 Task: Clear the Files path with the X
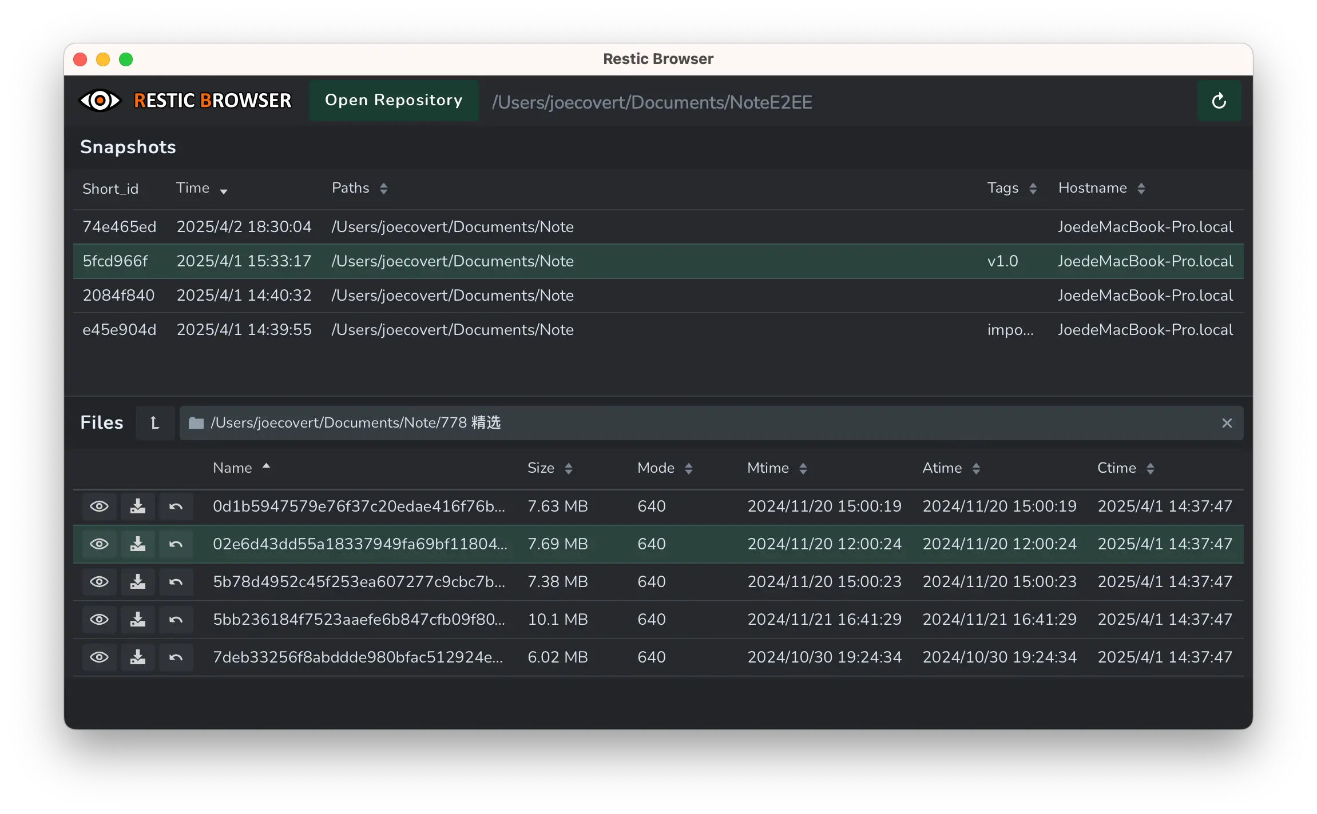(x=1227, y=423)
